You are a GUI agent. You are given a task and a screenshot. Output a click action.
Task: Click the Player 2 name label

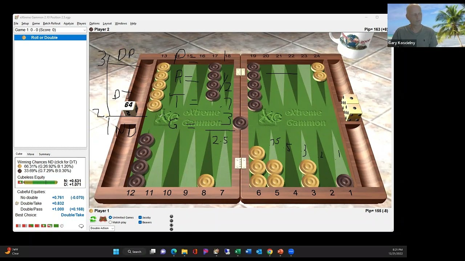tap(102, 29)
